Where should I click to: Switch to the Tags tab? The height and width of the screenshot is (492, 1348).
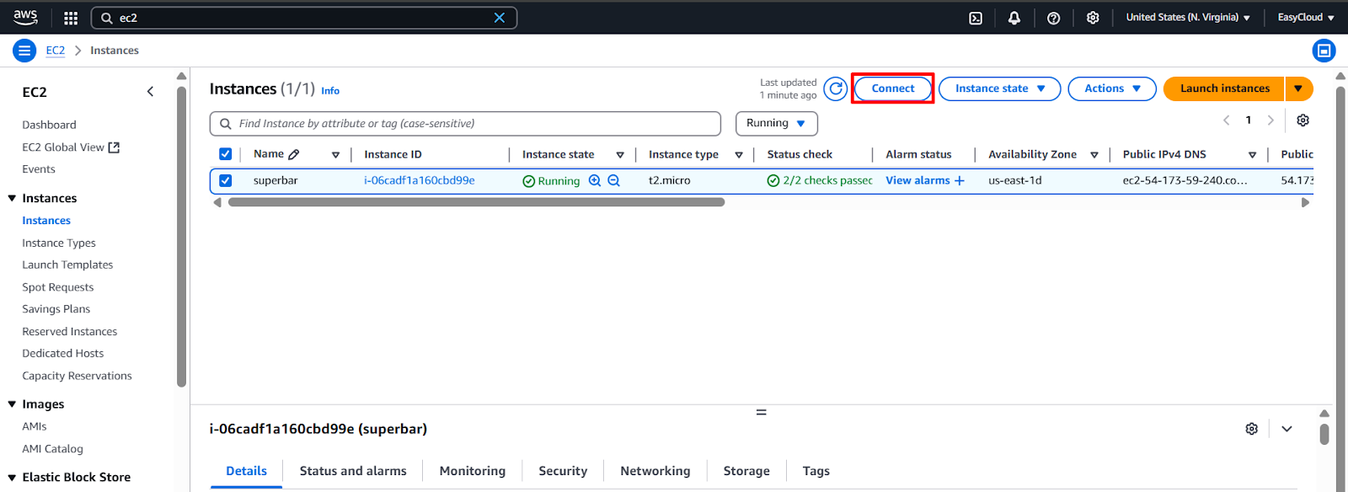816,471
